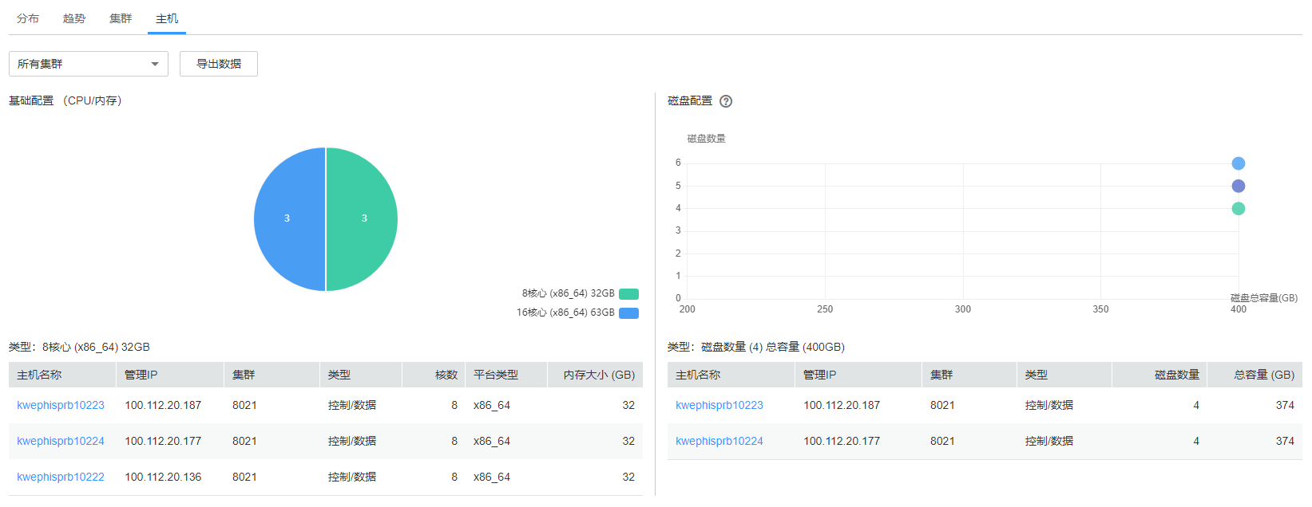Viewport: 1312px width, 507px height.
Task: Switch to the 分布 tab
Action: pos(28,18)
